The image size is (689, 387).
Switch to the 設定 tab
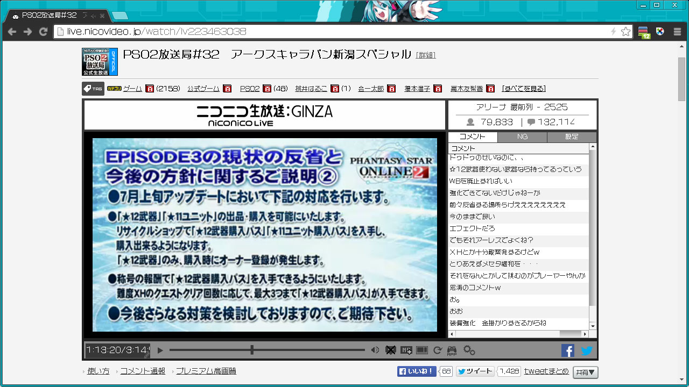572,137
